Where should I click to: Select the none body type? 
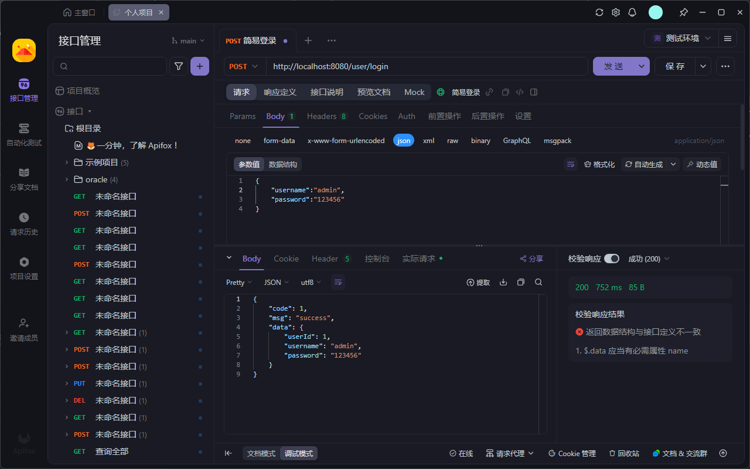(x=243, y=141)
